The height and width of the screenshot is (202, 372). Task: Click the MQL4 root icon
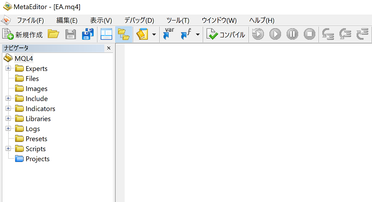(8, 58)
